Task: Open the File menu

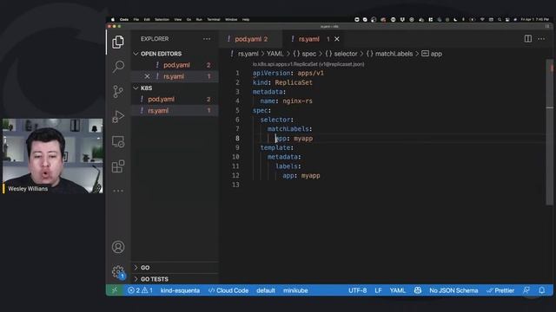Action: tap(136, 19)
